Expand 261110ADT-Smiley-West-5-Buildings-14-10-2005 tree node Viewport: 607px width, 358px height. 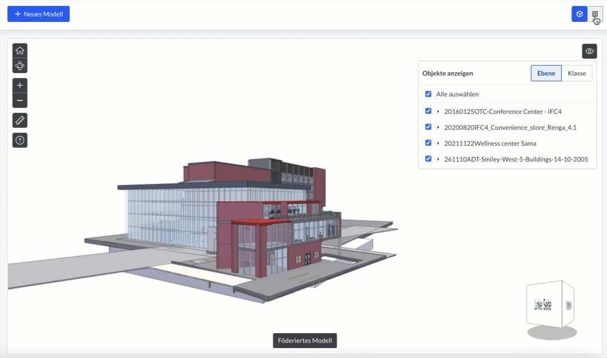click(438, 159)
